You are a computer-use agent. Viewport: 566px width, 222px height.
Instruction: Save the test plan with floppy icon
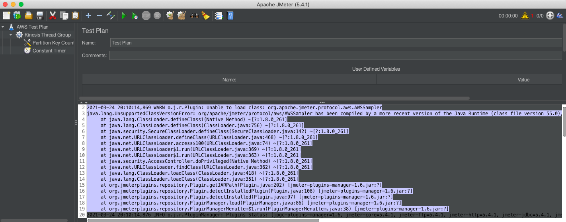[39, 15]
